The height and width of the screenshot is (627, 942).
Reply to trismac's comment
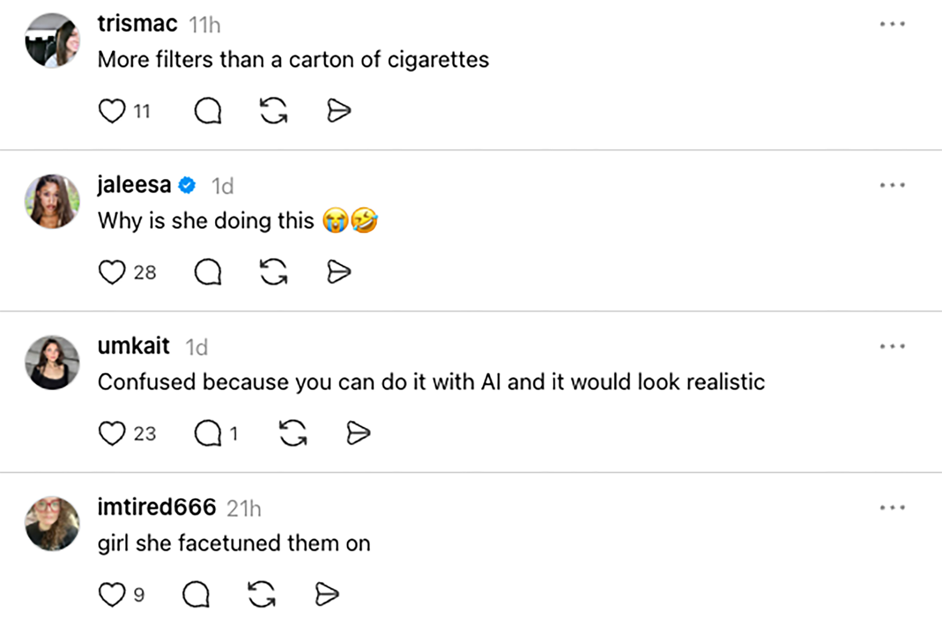coord(208,111)
